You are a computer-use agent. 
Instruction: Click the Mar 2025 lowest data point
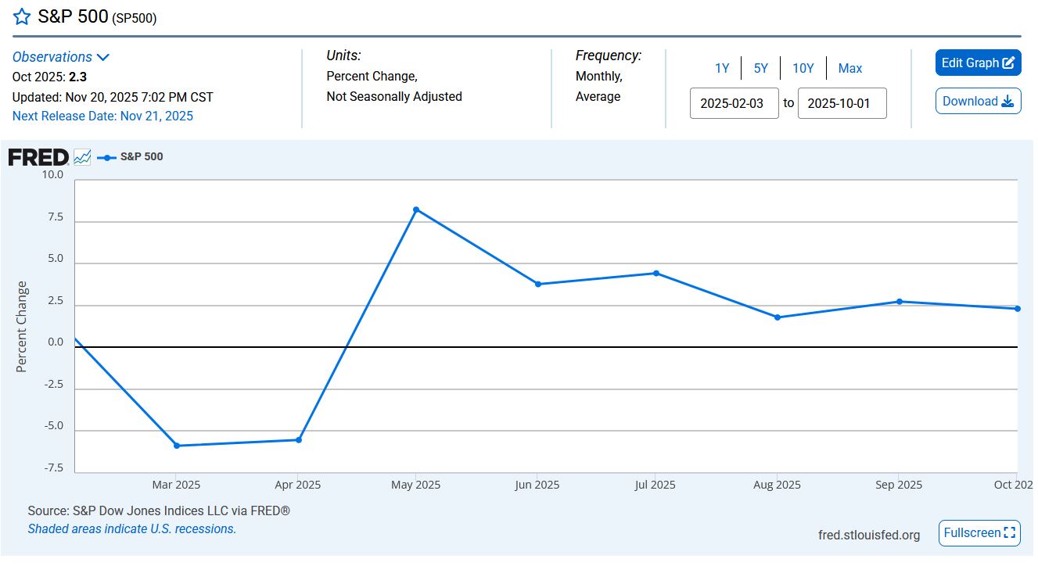(177, 446)
